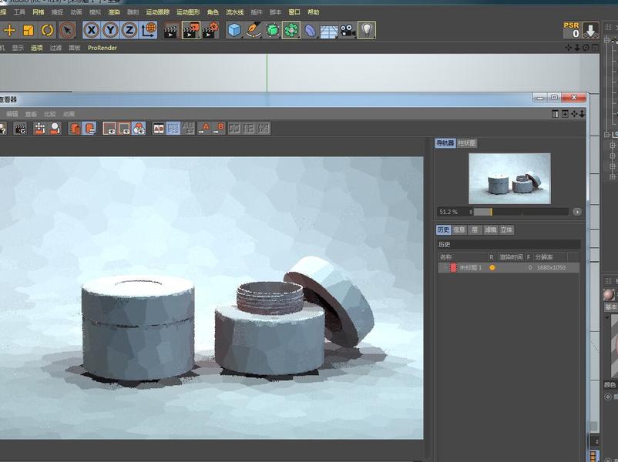Image resolution: width=618 pixels, height=462 pixels.
Task: Toggle the Z axis lock
Action: click(129, 30)
